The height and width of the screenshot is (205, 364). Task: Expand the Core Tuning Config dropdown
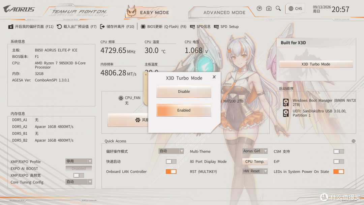coord(79,182)
